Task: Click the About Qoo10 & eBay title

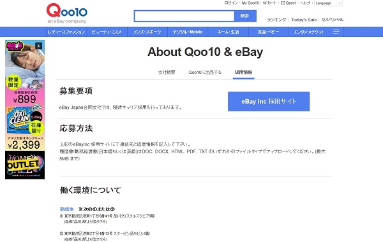Action: pyautogui.click(x=205, y=52)
